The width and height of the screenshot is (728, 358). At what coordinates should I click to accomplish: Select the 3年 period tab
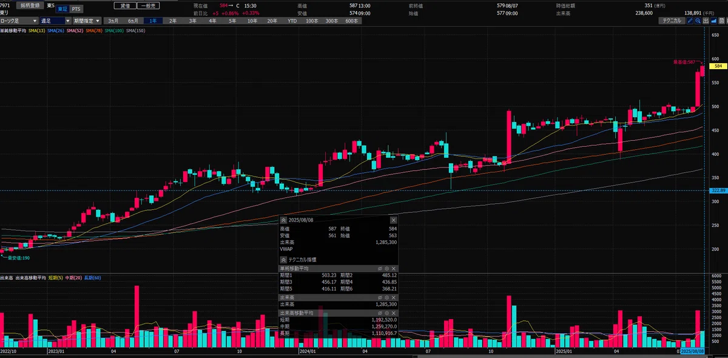[x=193, y=20]
